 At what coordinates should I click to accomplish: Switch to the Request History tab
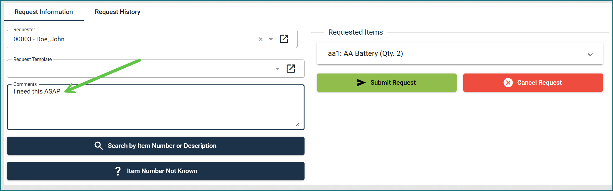pyautogui.click(x=117, y=12)
